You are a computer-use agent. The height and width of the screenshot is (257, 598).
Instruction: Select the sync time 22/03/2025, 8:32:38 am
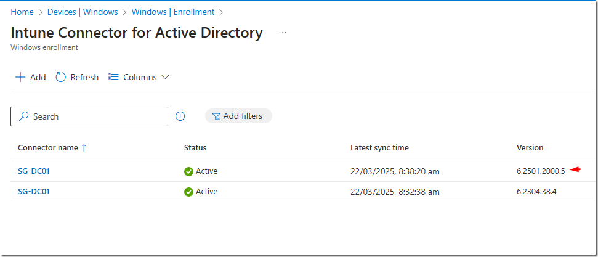click(395, 192)
